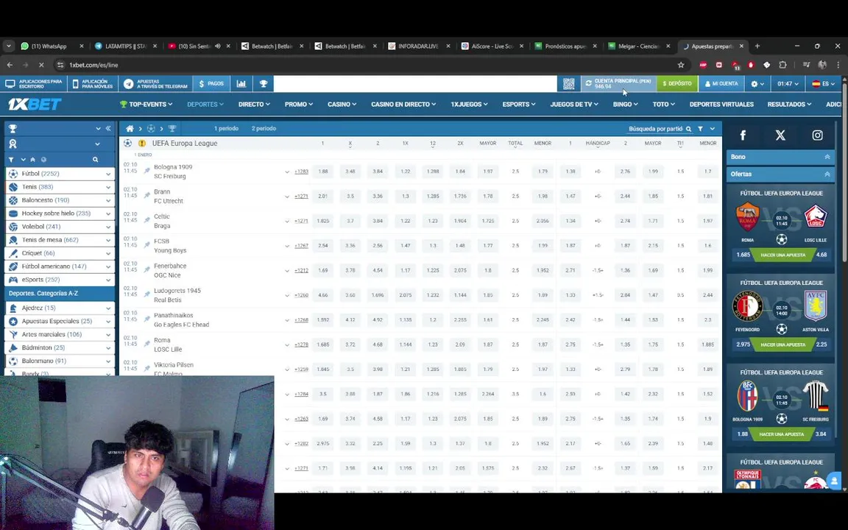Pin the Fenerbahce vs OGC Nice match
Screen dimensions: 848x530
[x=146, y=269]
